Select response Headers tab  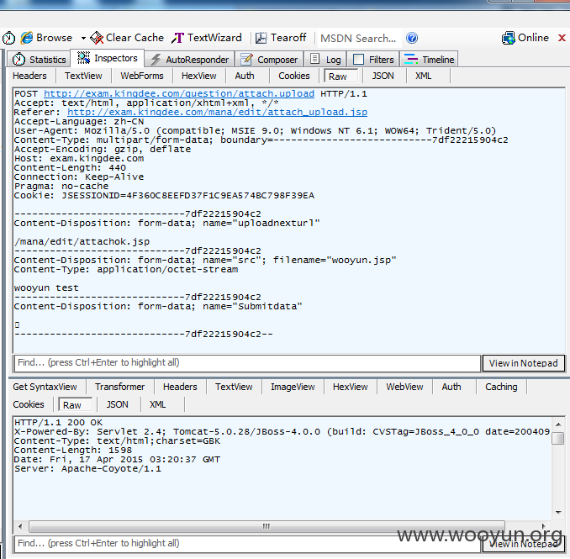tap(180, 387)
